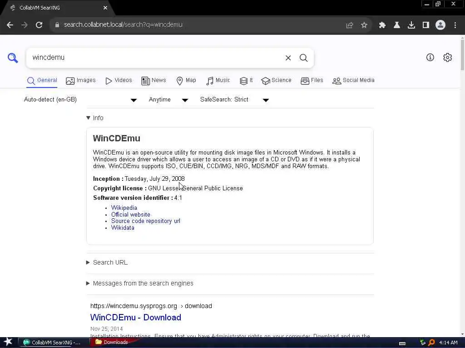Click the wincdemu search input field

tap(156, 58)
